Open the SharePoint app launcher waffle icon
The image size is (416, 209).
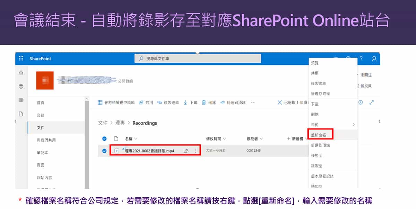(x=21, y=58)
